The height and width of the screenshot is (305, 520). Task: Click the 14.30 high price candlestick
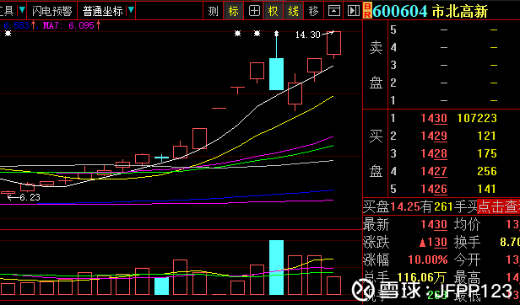(x=333, y=45)
